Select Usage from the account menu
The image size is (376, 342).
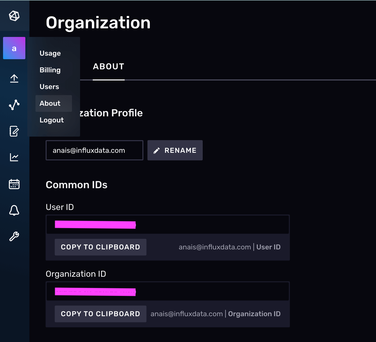[50, 53]
